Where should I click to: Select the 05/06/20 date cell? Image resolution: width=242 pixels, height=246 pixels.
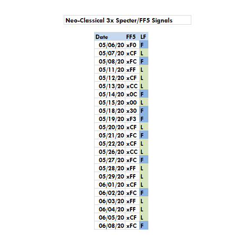coord(110,45)
